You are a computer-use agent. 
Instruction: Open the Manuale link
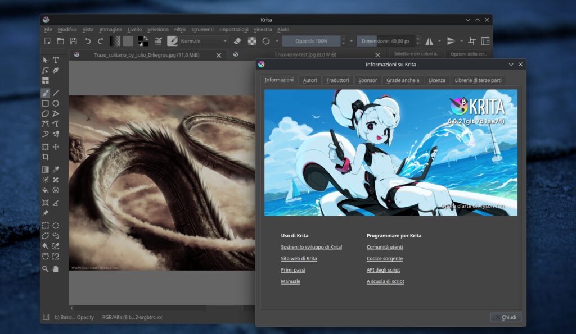(x=290, y=281)
